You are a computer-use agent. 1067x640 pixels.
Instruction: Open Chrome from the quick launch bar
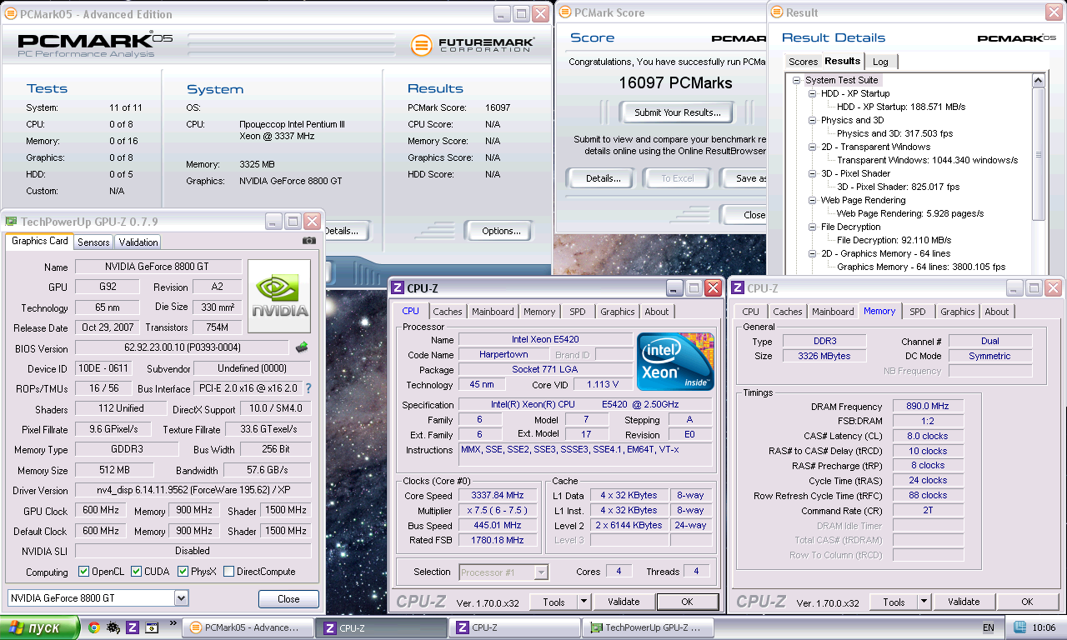pos(94,627)
